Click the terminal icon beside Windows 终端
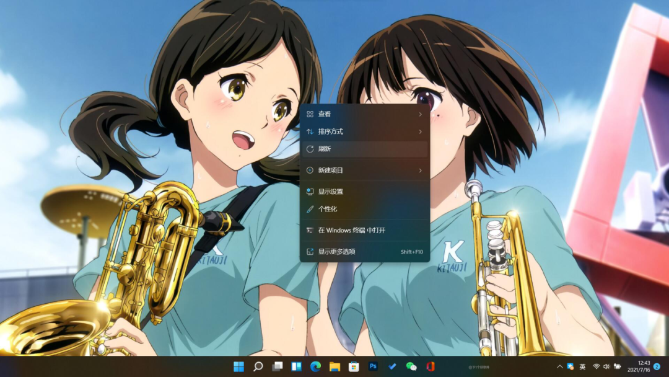The width and height of the screenshot is (669, 377). tap(310, 230)
